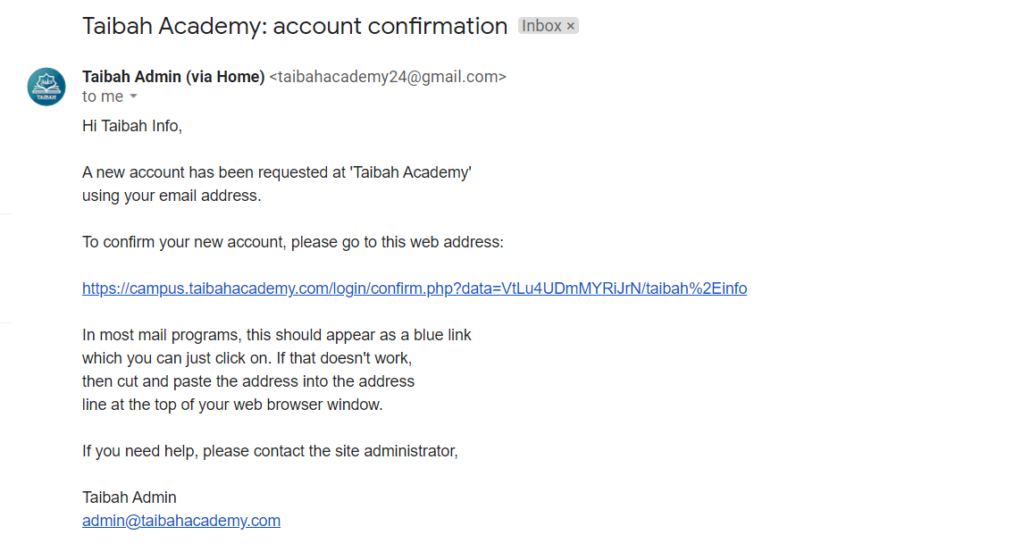The height and width of the screenshot is (560, 1031).
Task: Remove the Inbox label with its x
Action: point(571,26)
